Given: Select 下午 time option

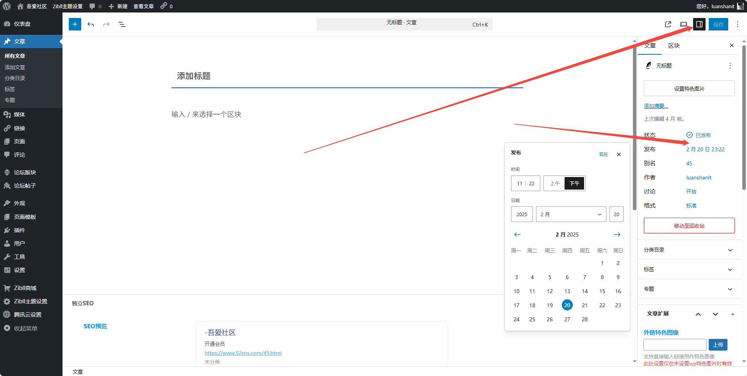Looking at the screenshot, I should pyautogui.click(x=574, y=183).
